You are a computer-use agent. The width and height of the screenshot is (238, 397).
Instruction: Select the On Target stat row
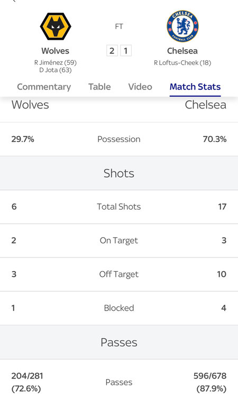pyautogui.click(x=119, y=240)
